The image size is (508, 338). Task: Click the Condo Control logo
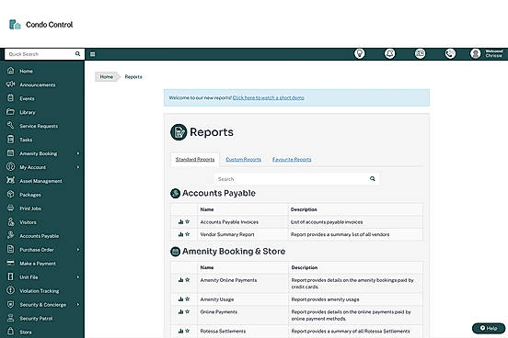click(x=40, y=25)
